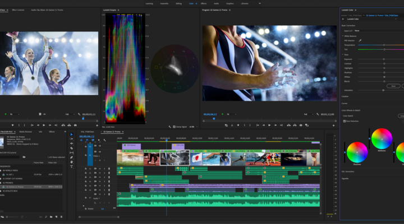Click Export Frame camera in Program monitor
The image size is (404, 224).
point(301,125)
